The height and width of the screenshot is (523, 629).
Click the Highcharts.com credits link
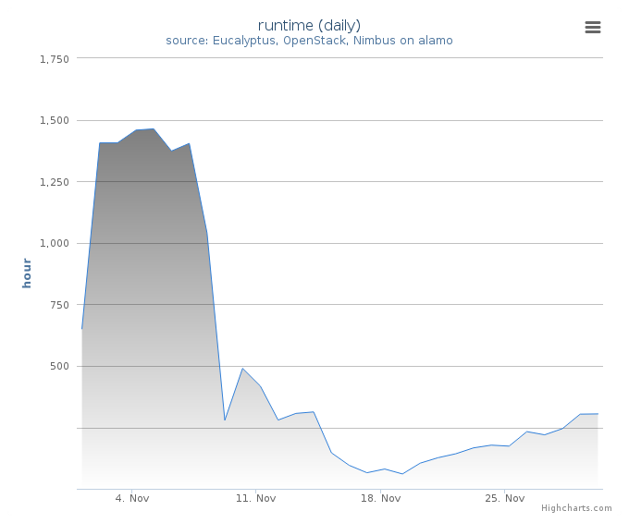(576, 508)
